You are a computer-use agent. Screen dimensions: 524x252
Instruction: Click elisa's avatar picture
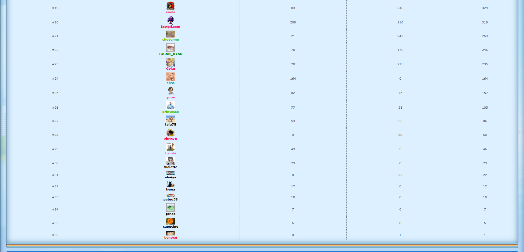coord(170,77)
